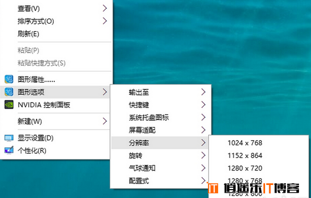Expand the 新建(W) submenu arrow
This screenshot has height=198, width=311.
pyautogui.click(x=105, y=121)
